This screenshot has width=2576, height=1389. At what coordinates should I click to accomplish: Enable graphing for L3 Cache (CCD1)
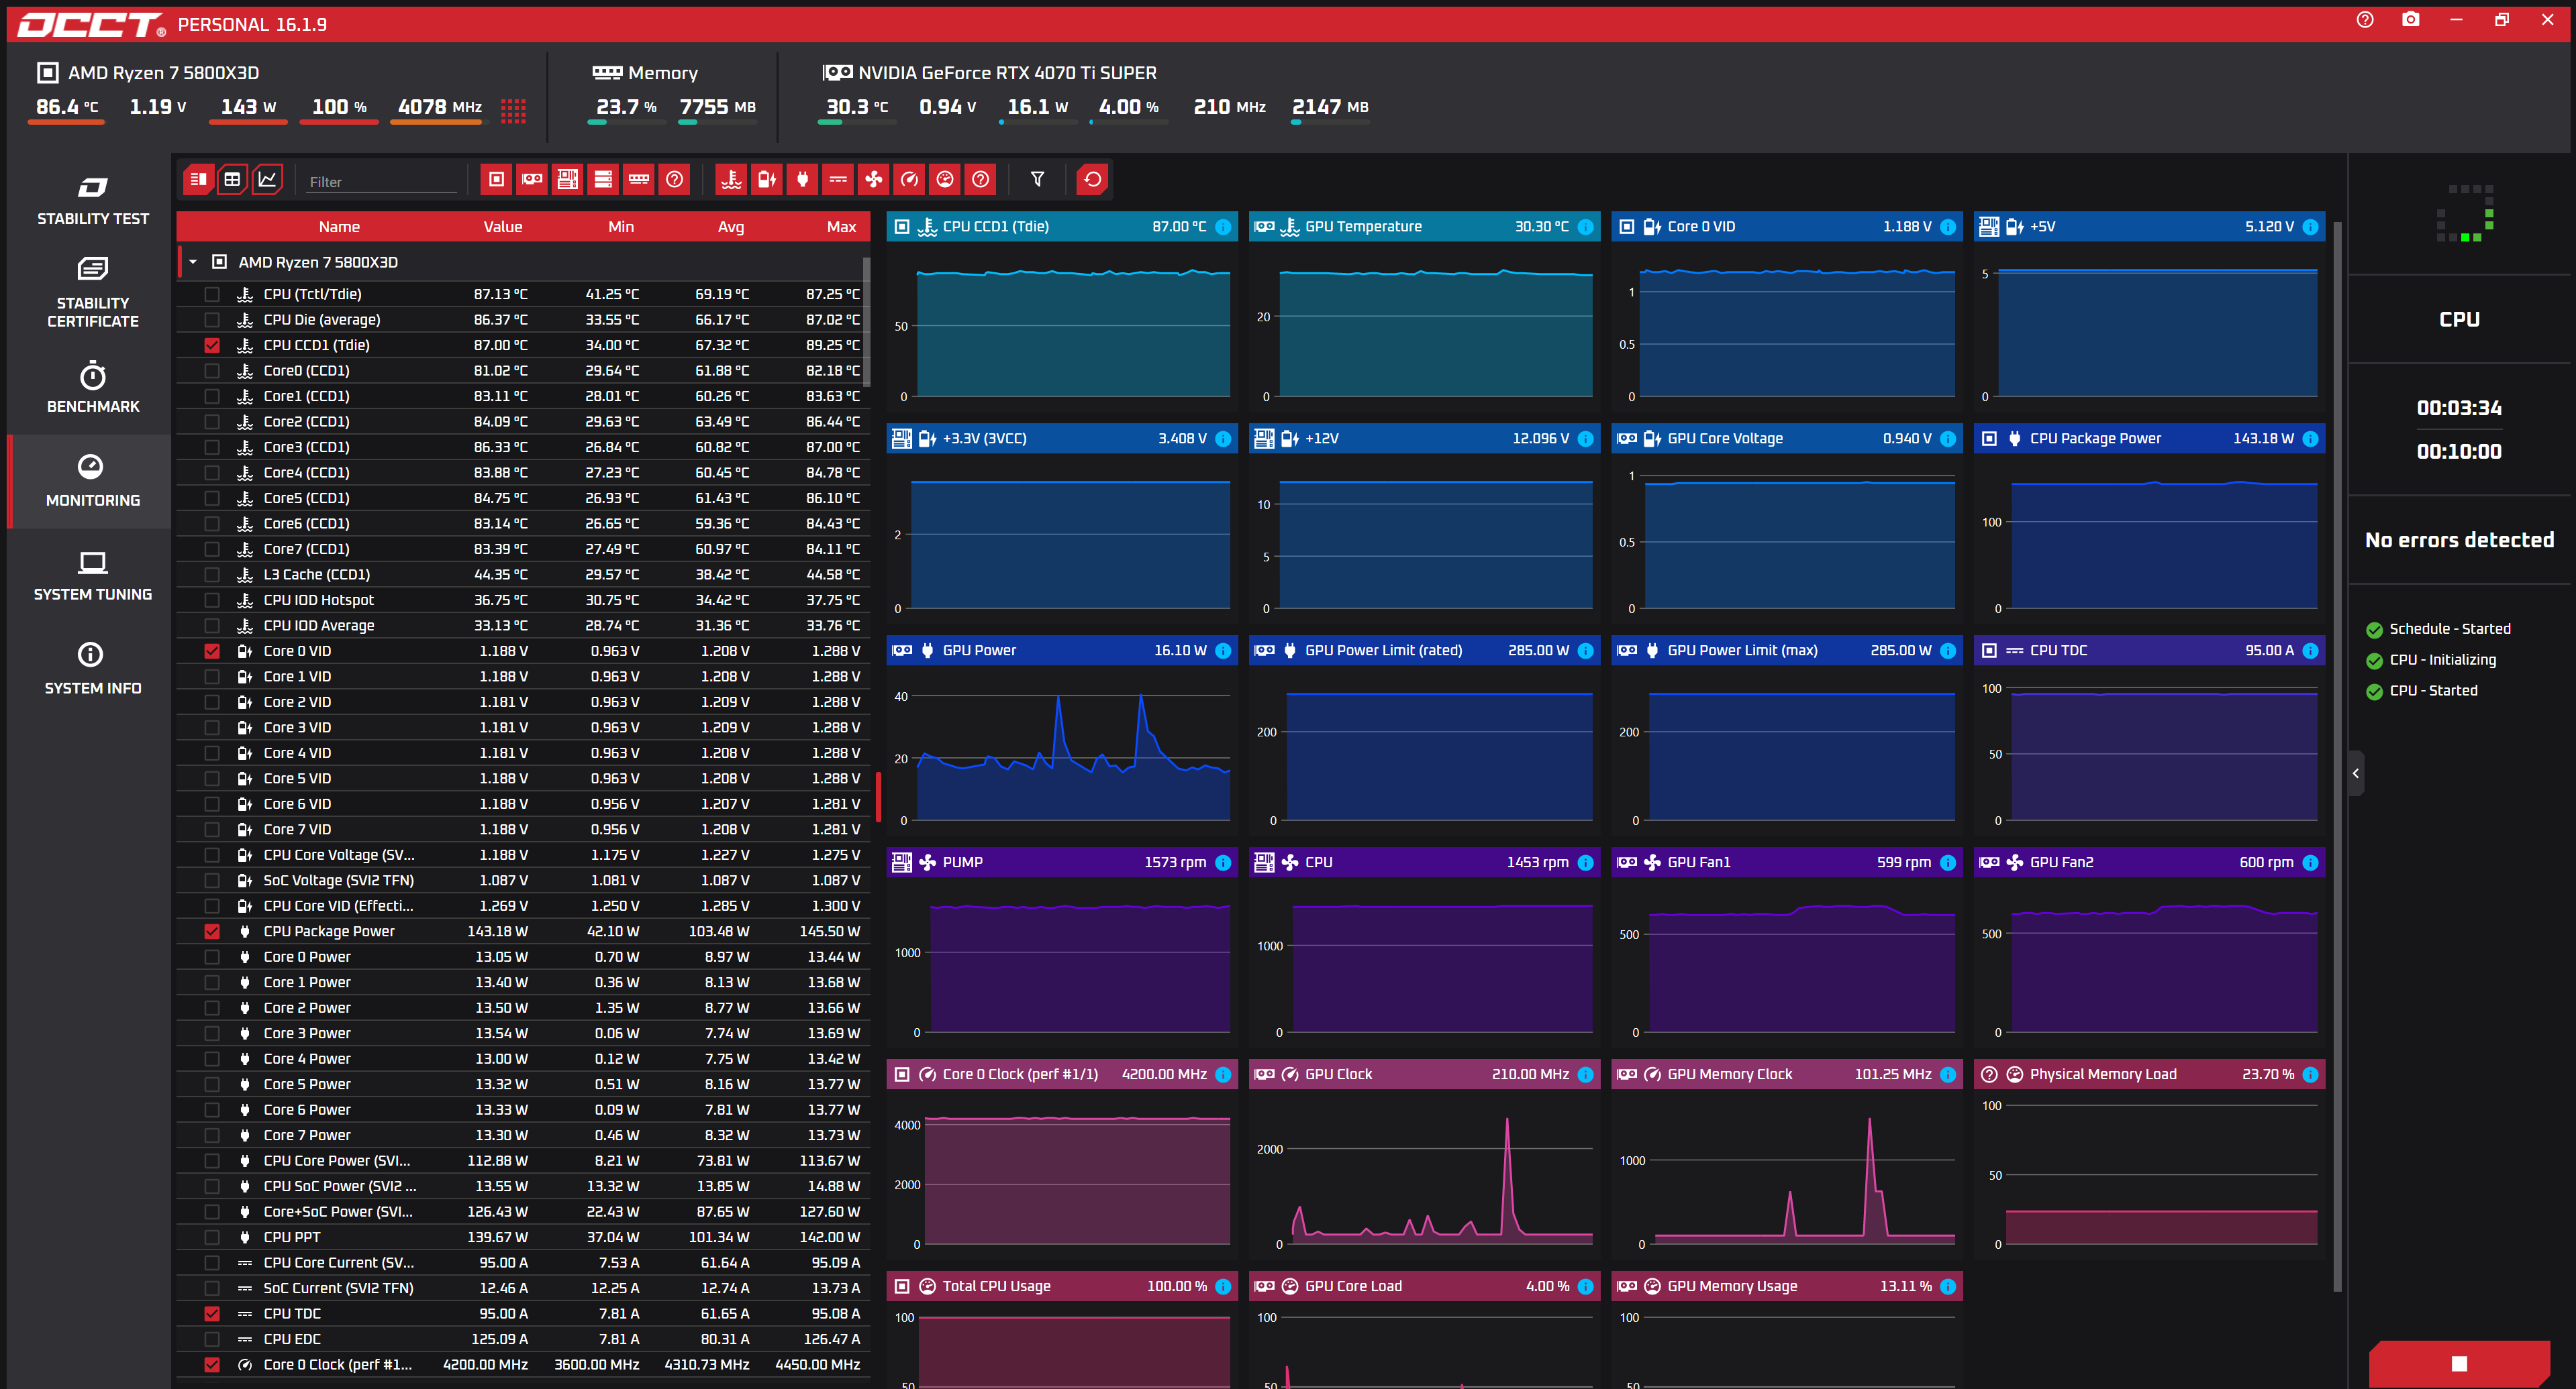(212, 575)
